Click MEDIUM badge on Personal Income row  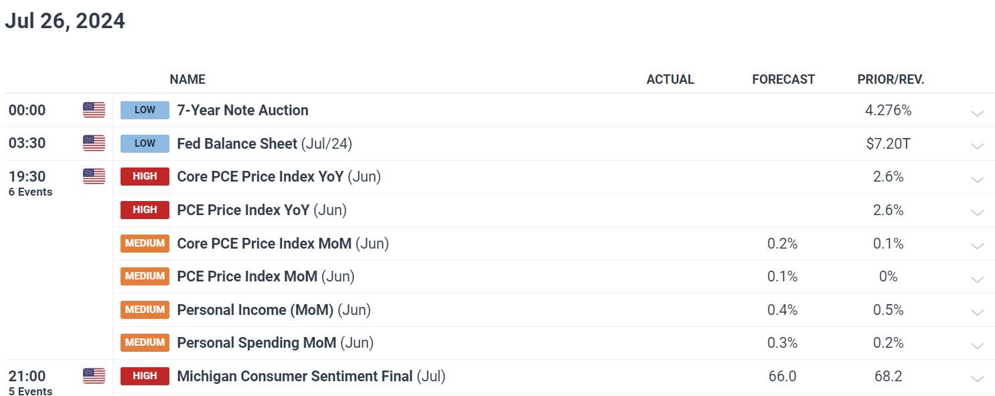pyautogui.click(x=145, y=310)
